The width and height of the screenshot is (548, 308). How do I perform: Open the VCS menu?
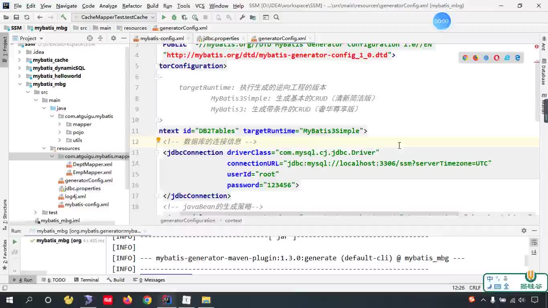click(200, 6)
